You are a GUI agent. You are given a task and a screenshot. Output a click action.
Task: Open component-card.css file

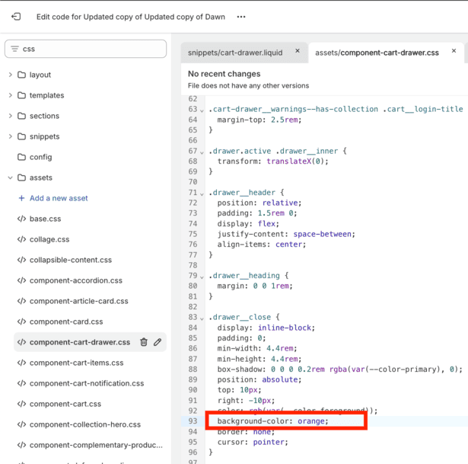66,322
